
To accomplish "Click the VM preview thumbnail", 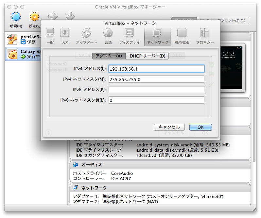I will 231,68.
